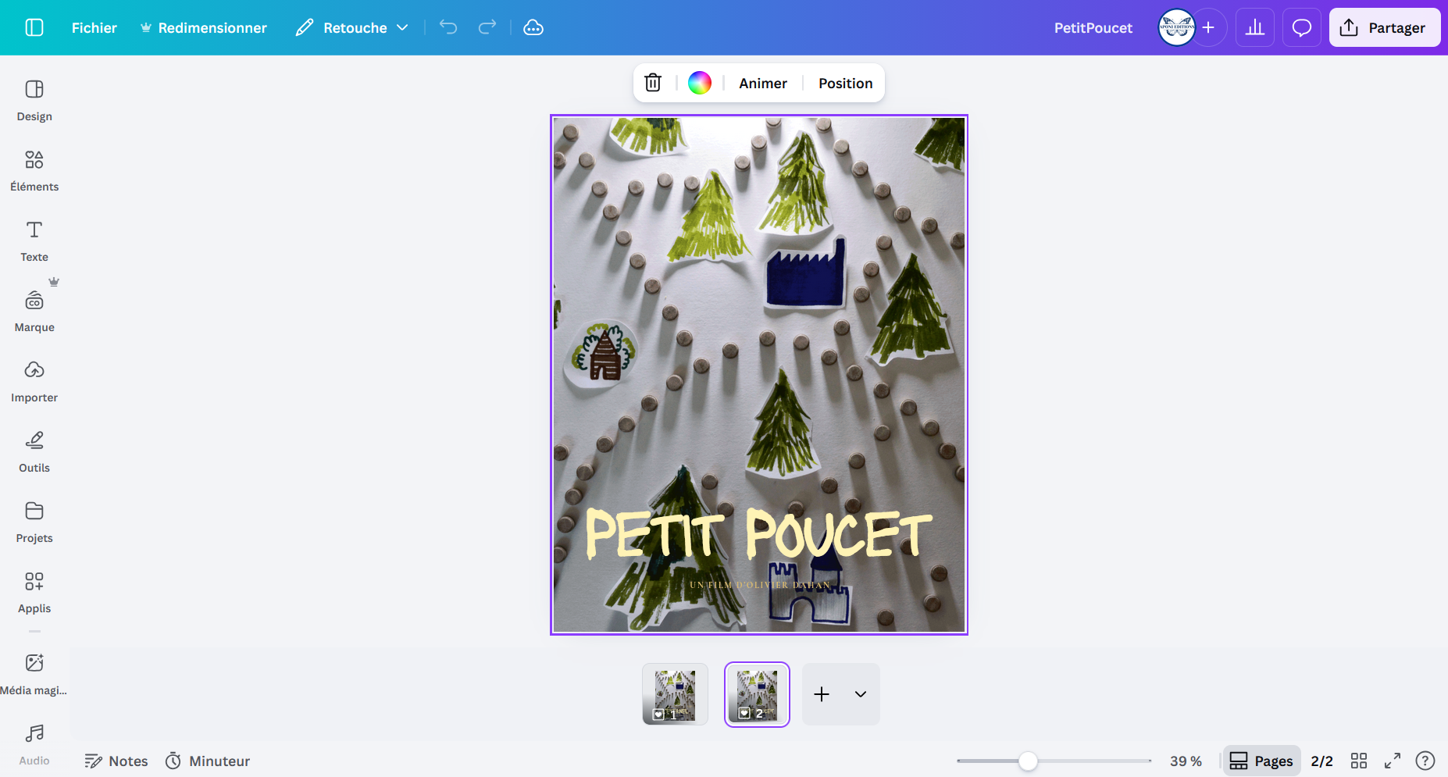Delete the selected page with the trash icon
The width and height of the screenshot is (1448, 777).
(653, 83)
